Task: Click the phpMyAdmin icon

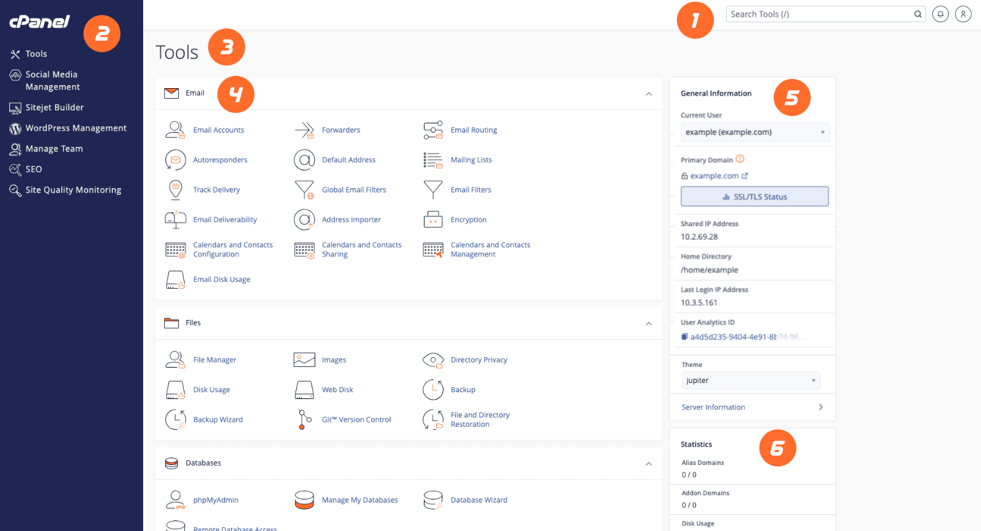Action: coord(175,500)
